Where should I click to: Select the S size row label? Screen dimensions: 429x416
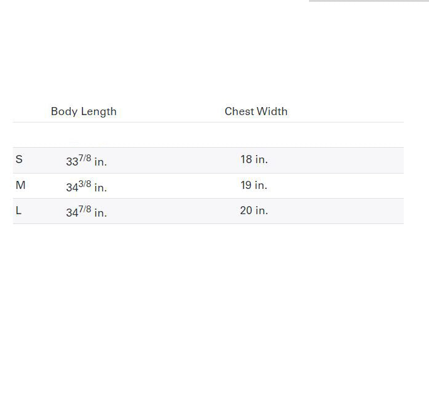tap(19, 160)
